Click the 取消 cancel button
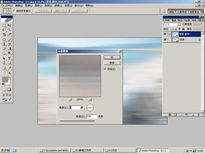This screenshot has width=205, height=154. [x=112, y=63]
